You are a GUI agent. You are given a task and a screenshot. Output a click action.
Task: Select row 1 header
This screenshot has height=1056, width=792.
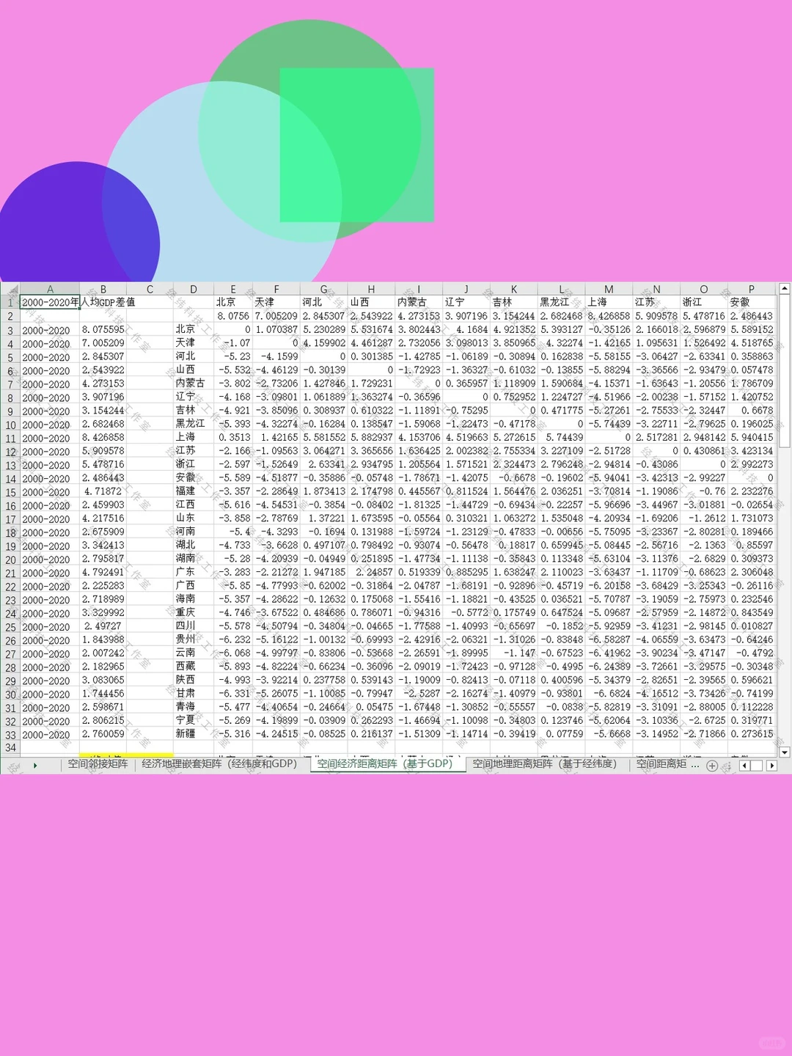pyautogui.click(x=10, y=302)
